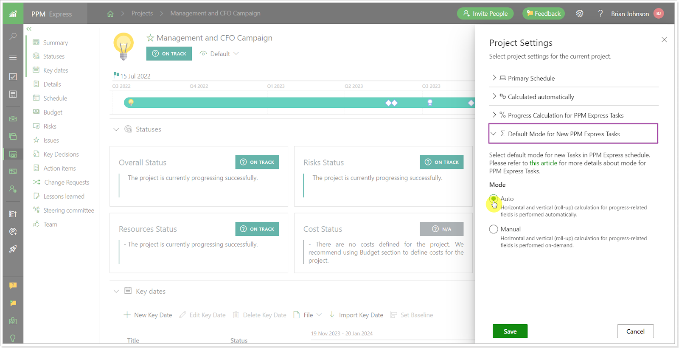Open the 'this article' link

(543, 163)
